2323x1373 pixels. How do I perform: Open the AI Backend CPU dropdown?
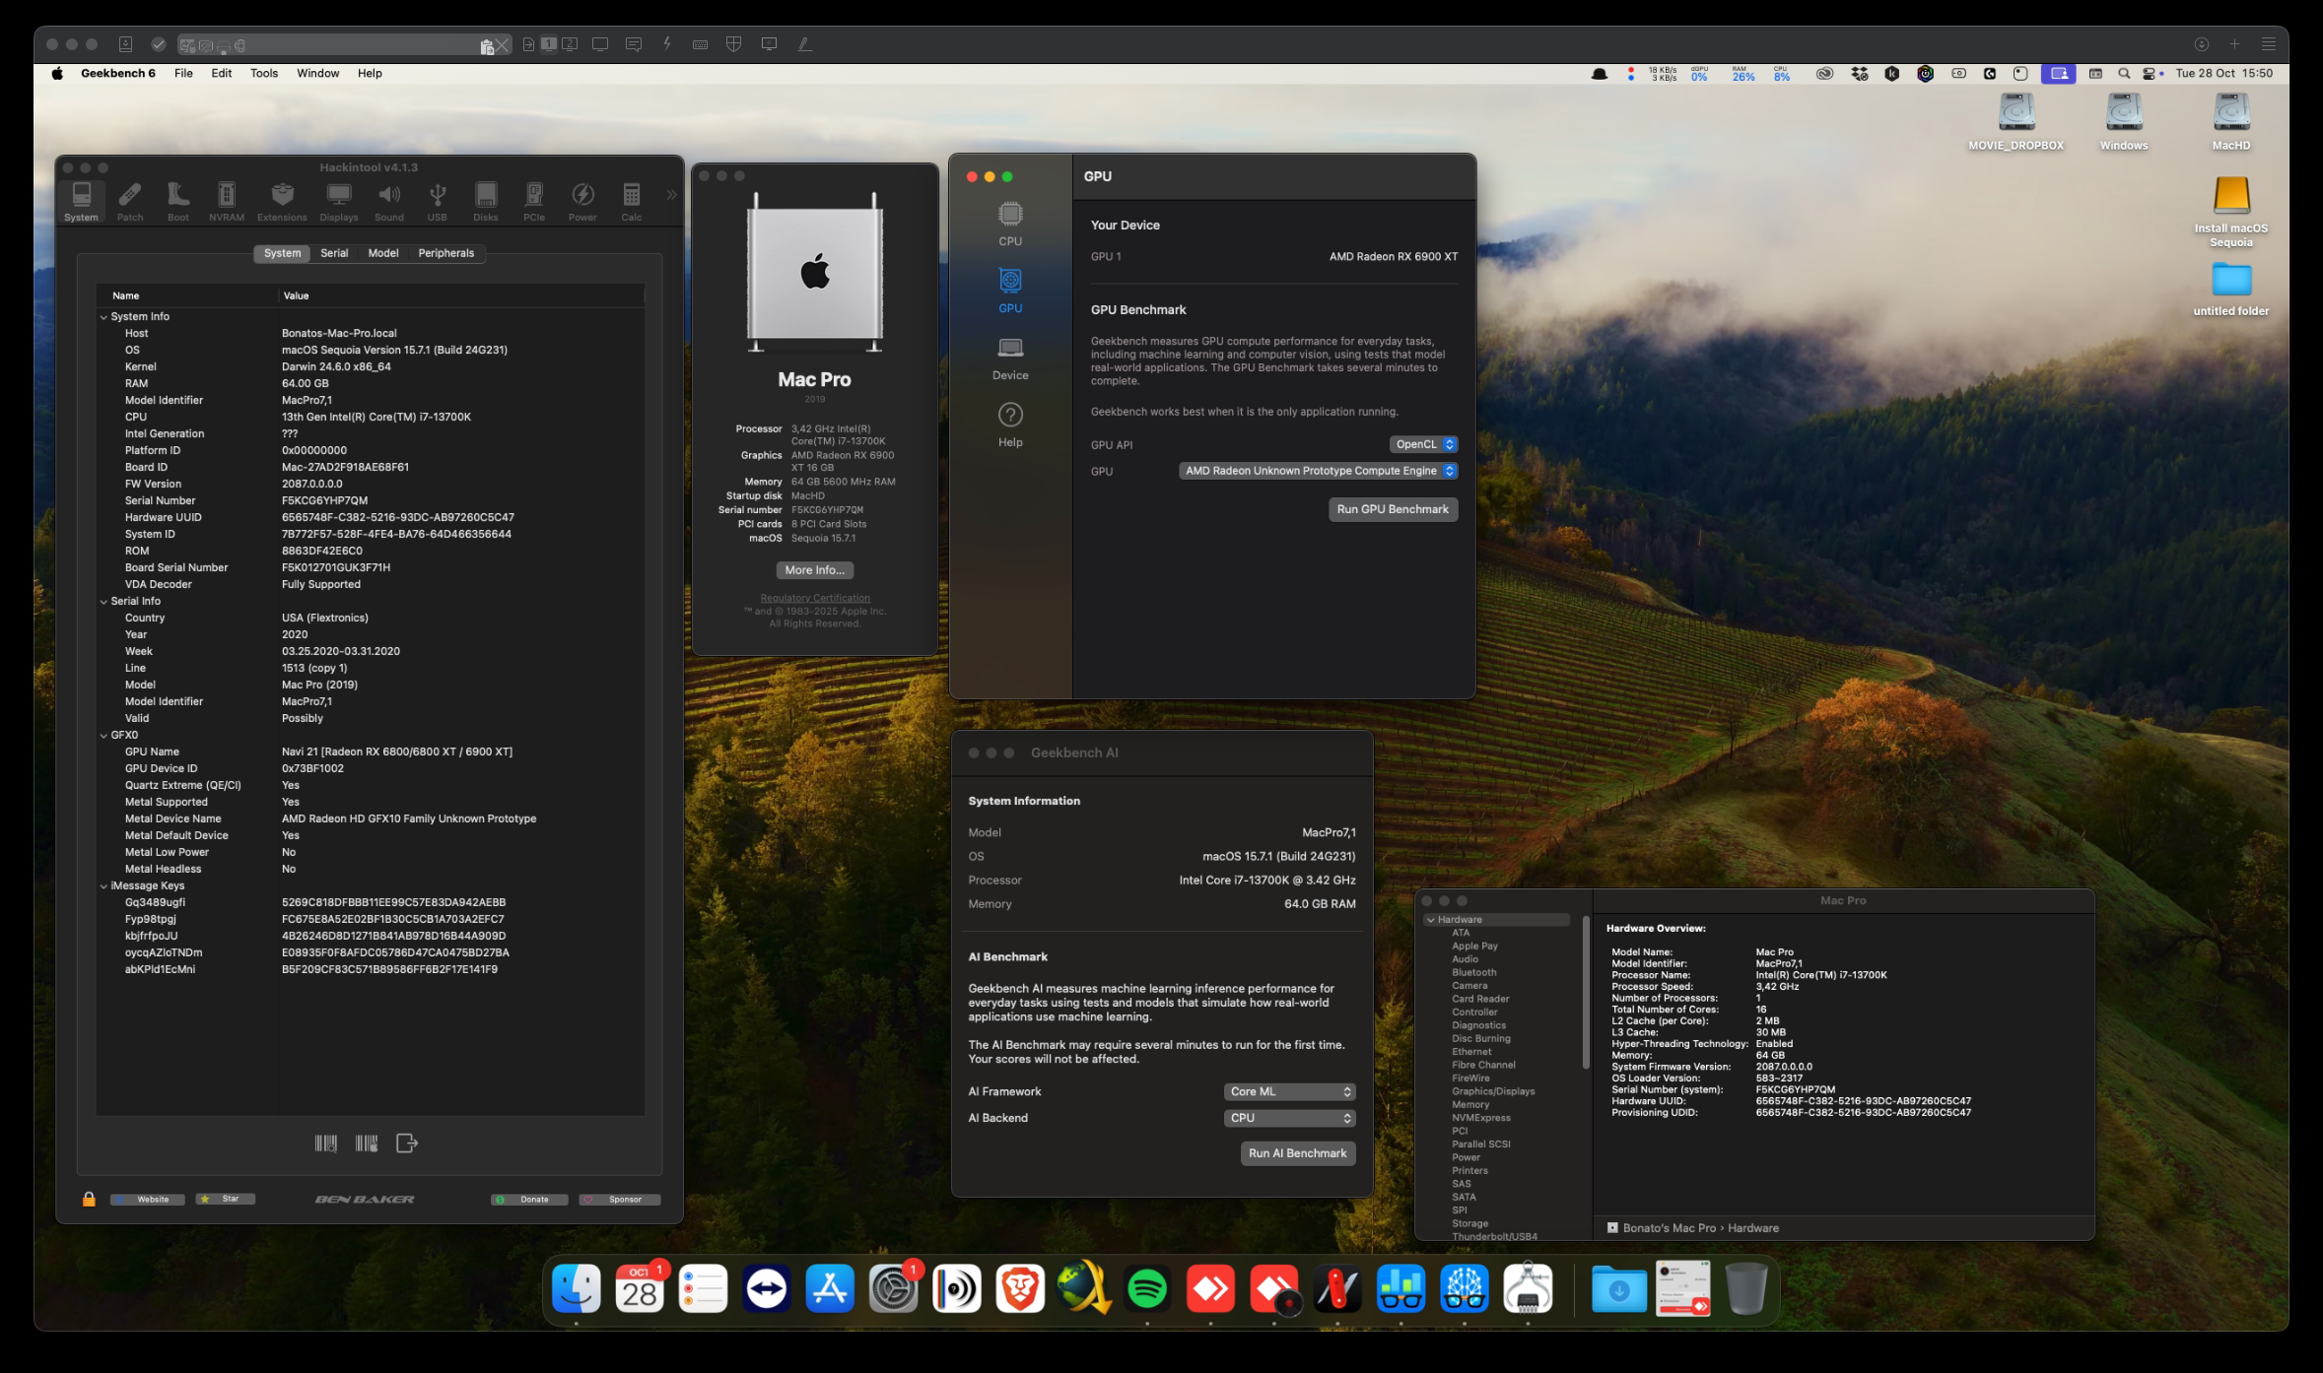point(1289,1118)
